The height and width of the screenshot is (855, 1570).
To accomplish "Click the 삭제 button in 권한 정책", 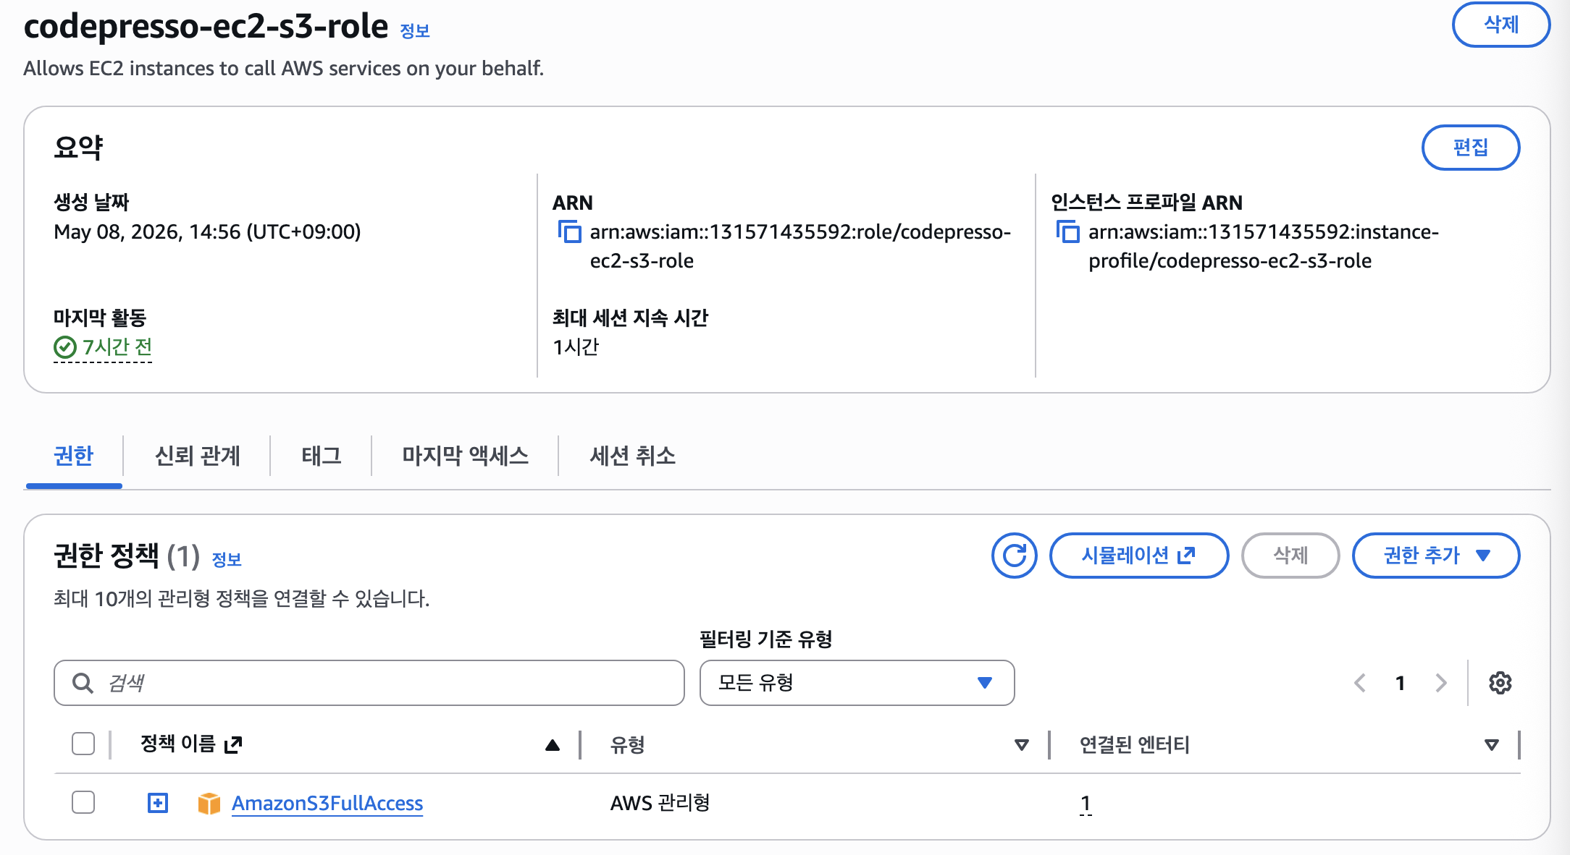I will (1290, 556).
